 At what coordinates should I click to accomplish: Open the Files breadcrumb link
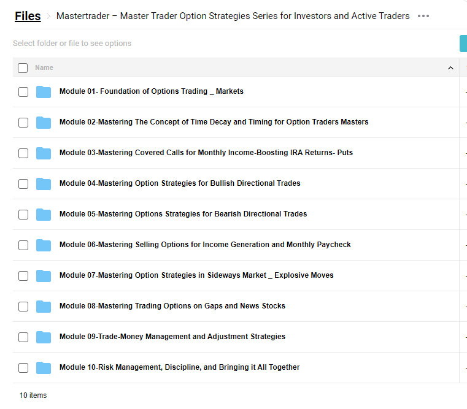[x=28, y=16]
